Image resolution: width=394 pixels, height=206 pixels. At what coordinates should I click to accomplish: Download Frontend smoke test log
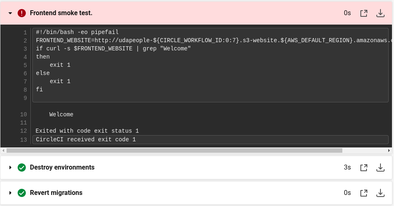pyautogui.click(x=380, y=13)
